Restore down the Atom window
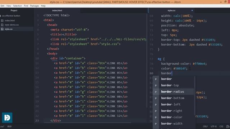This screenshot has width=230, height=129. point(225,2)
